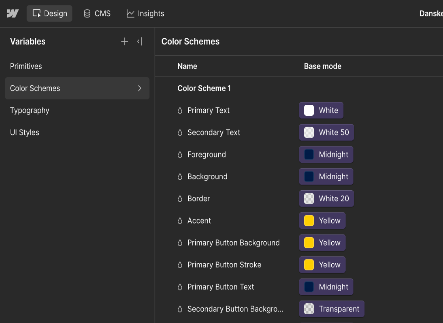
Task: Click the Name column header
Action: (187, 66)
